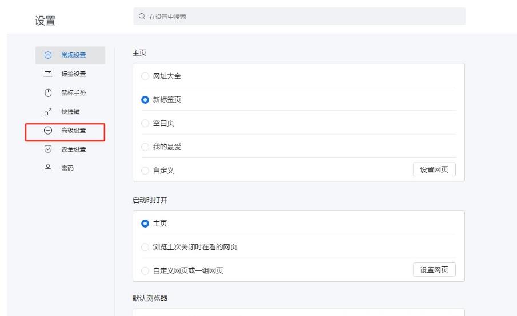
Task: Click the 快捷键 shortcut icon
Action: point(48,112)
